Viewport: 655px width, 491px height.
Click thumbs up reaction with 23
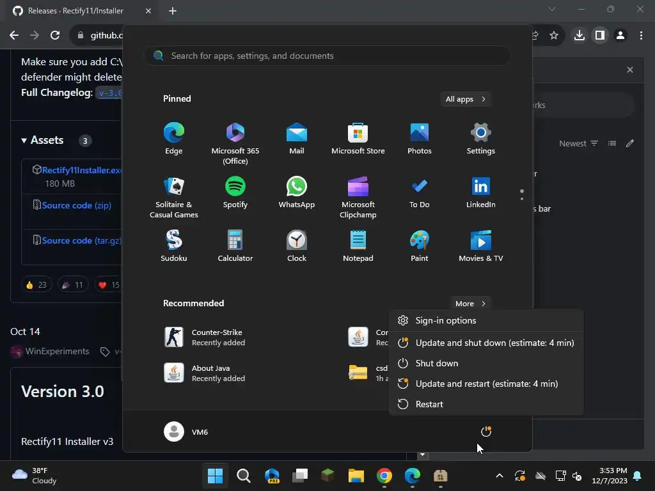pos(36,284)
